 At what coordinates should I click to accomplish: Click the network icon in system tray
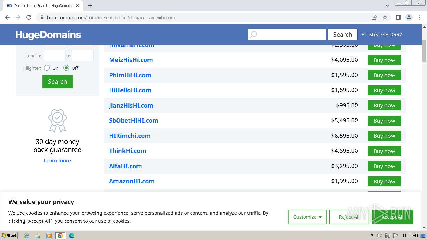[x=387, y=236]
